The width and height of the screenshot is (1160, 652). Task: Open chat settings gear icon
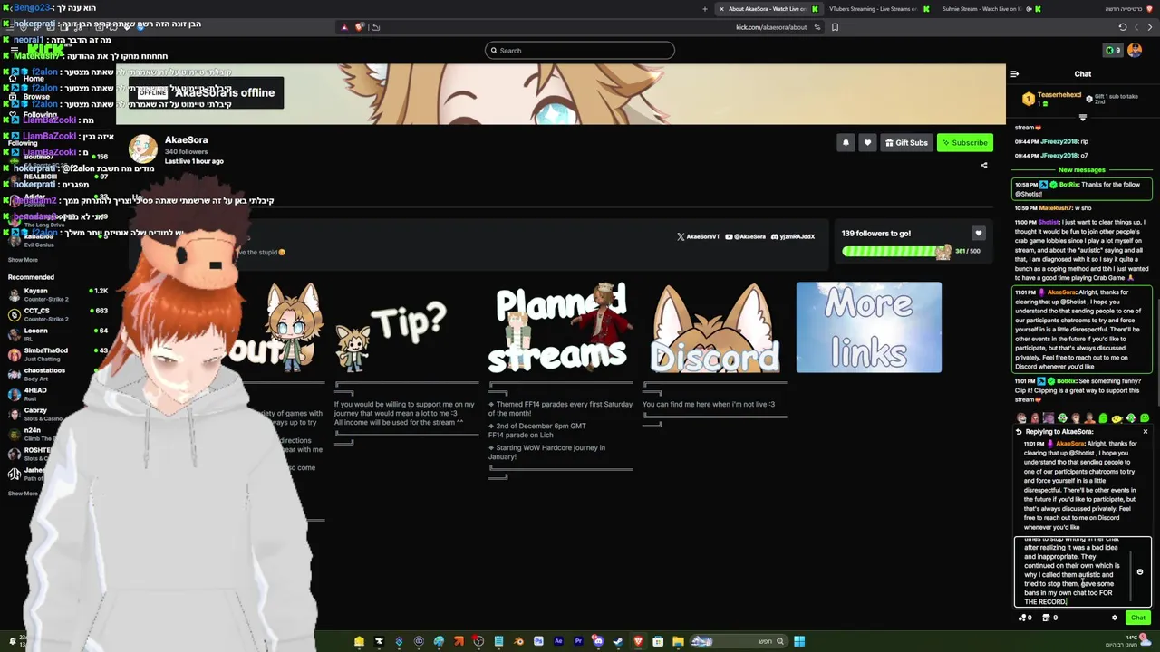1115,618
